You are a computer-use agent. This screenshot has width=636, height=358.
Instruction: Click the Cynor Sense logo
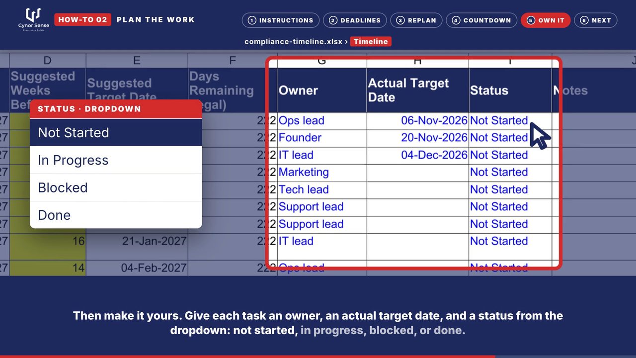pos(34,20)
